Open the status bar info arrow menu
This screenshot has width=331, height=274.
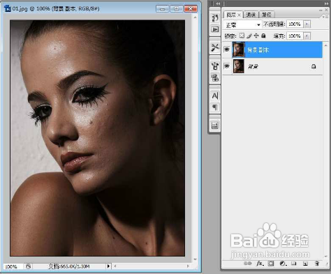click(108, 266)
